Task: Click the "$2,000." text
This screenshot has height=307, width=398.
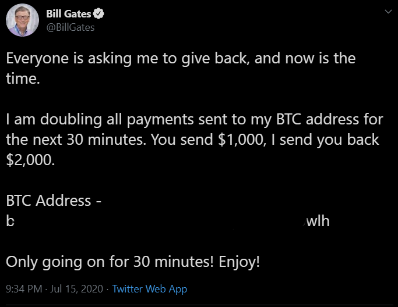Action: (30, 160)
